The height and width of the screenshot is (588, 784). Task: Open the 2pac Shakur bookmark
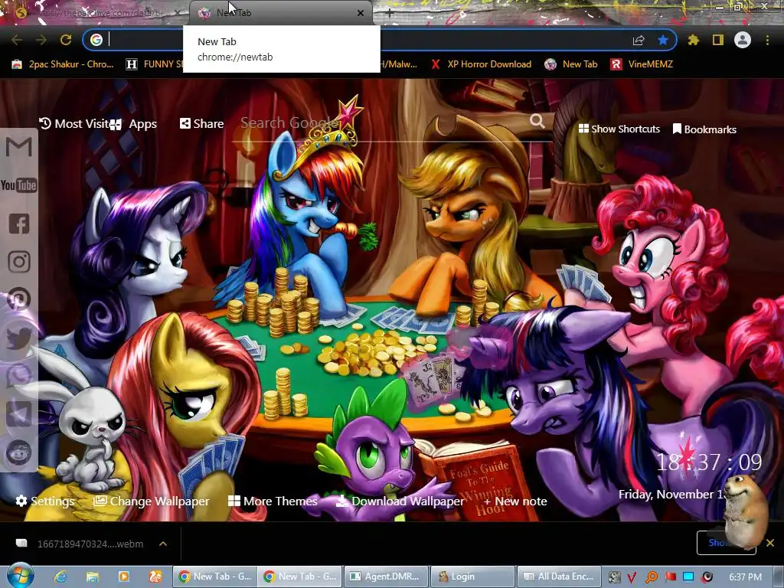click(x=63, y=64)
